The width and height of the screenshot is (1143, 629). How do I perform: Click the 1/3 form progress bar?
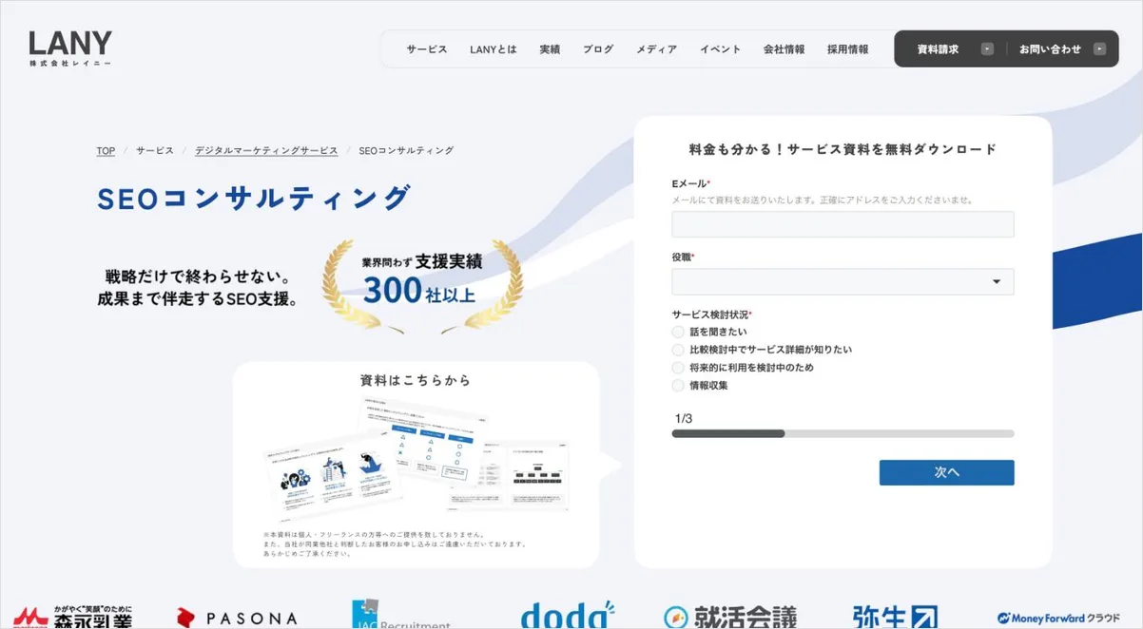[843, 433]
